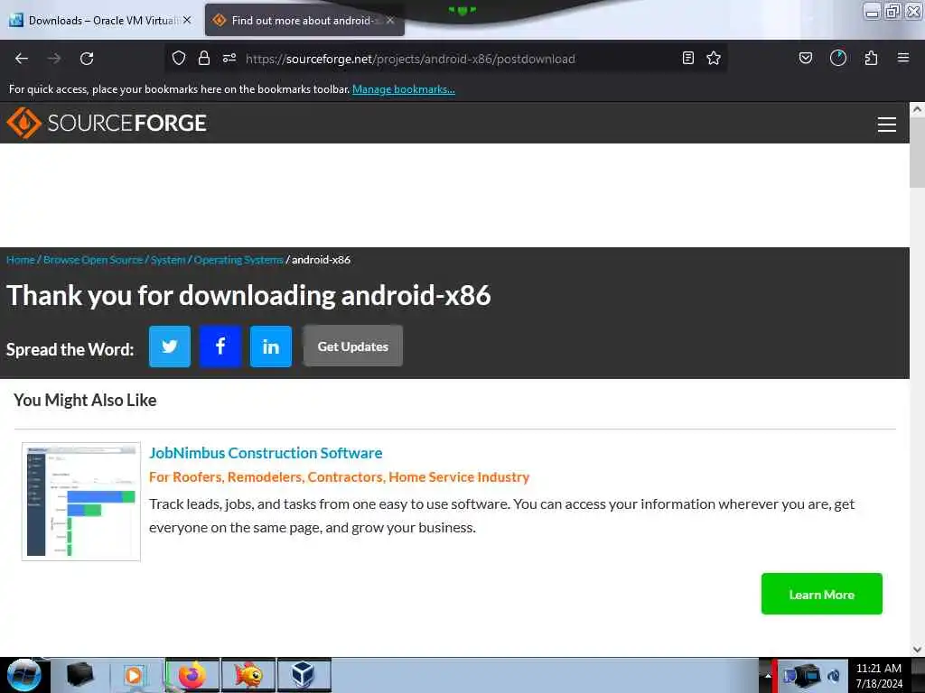
Task: Show hidden system tray icons
Action: tap(768, 676)
